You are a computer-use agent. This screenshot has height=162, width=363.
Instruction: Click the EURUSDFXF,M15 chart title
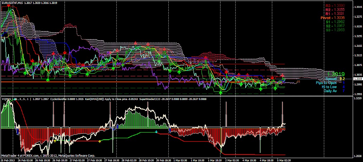11,3
